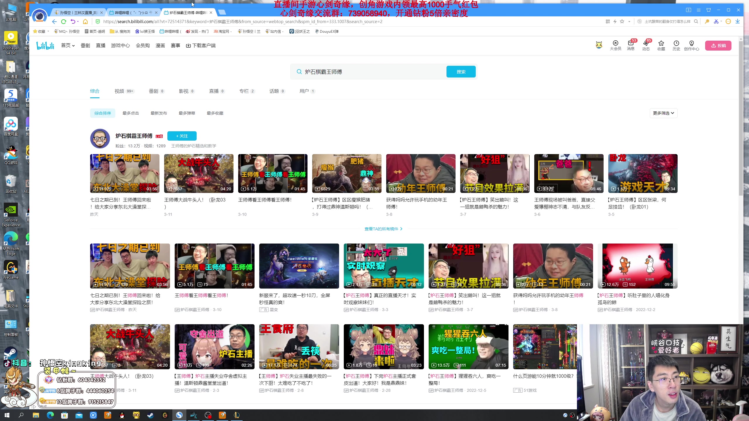The image size is (749, 421).
Task: Open PotPlayer 64 bit desktop icon
Action: tap(11, 43)
